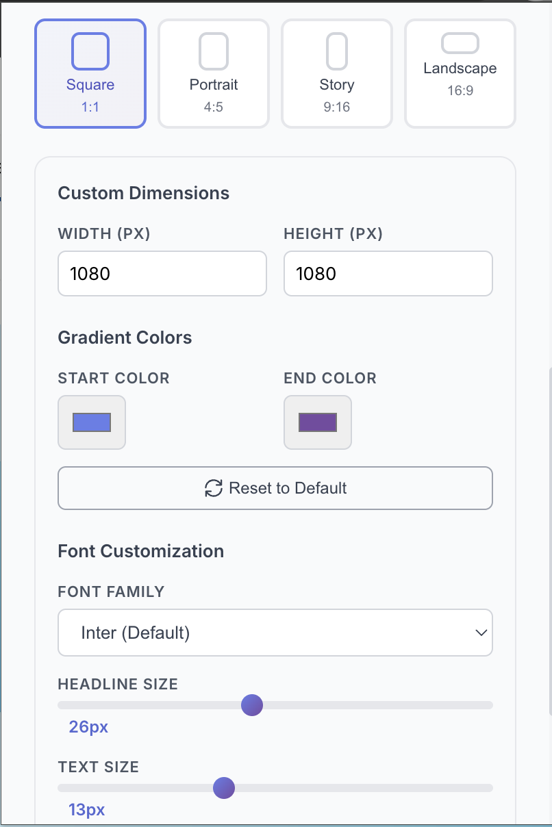Click the Square aspect ratio icon
552x827 pixels.
click(x=90, y=51)
